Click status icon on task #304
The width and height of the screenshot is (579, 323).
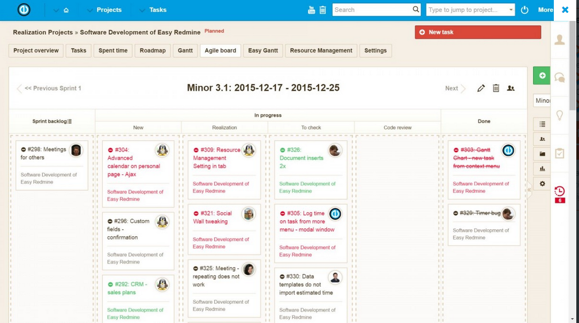[x=110, y=150]
